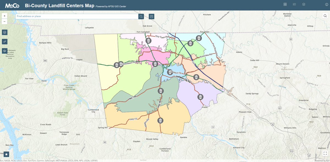Select landfill marker in the pink zone

coord(155,64)
